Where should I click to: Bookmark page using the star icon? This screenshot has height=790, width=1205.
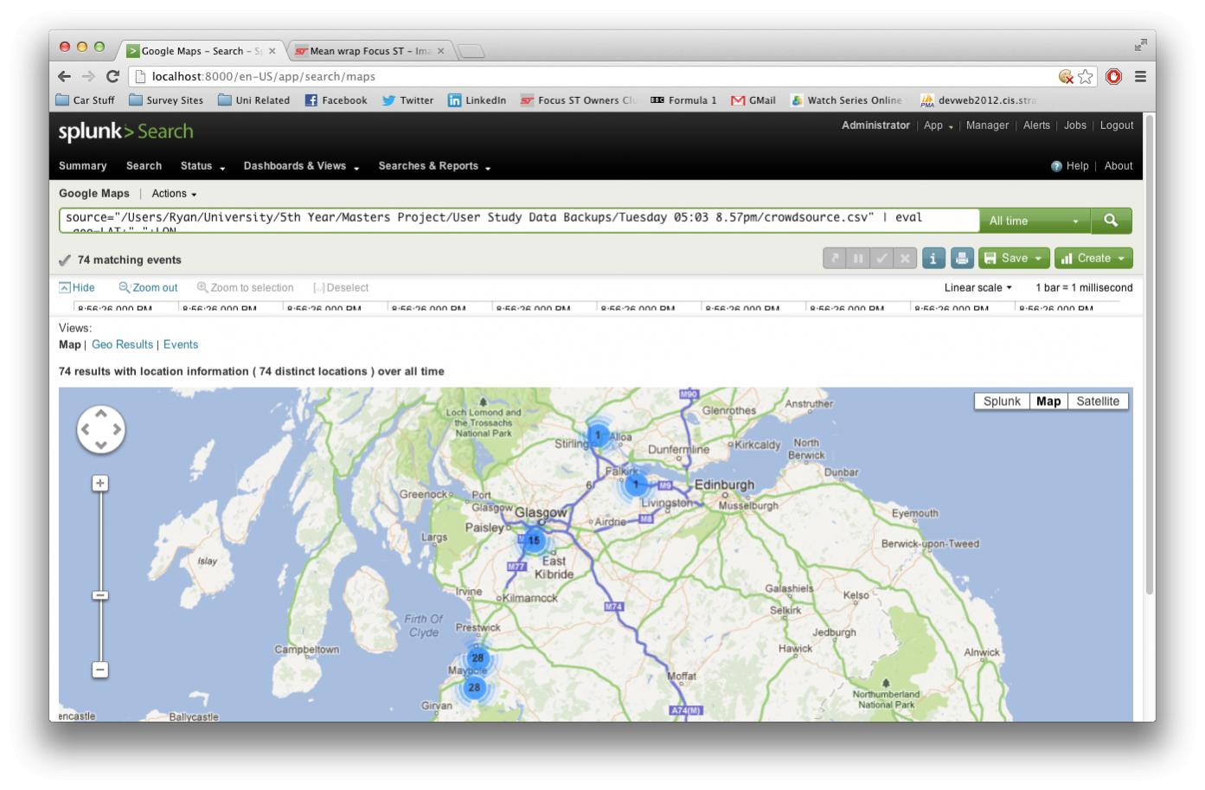[1086, 76]
